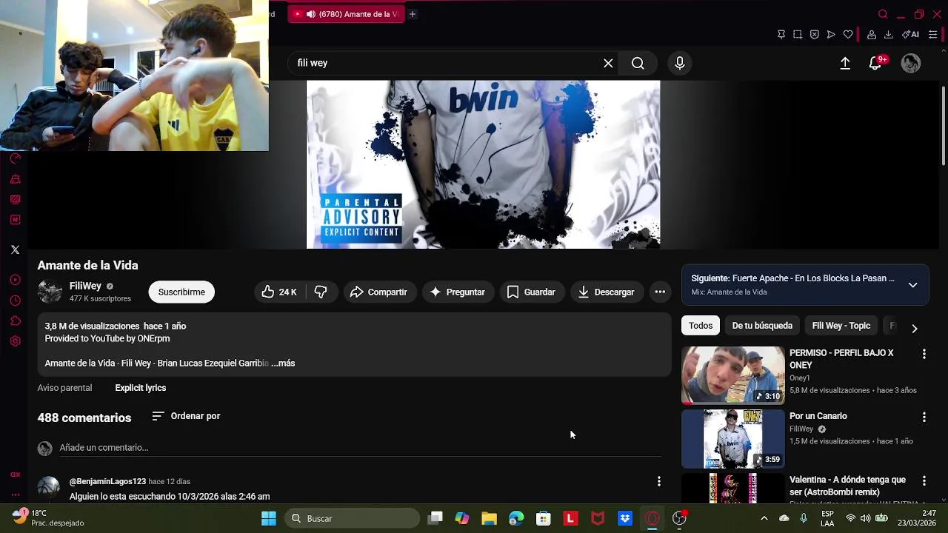Click the send flow arrow icon
Screen dimensions: 948x533
click(831, 34)
